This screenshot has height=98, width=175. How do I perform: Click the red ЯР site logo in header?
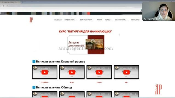pos(31,20)
